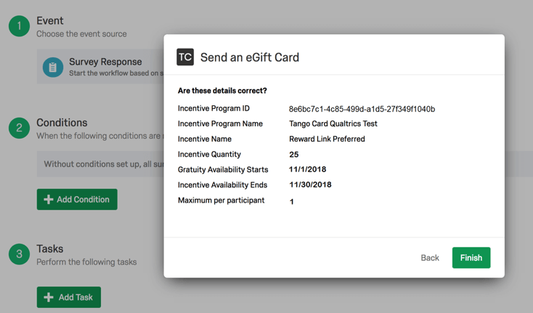This screenshot has width=533, height=313.
Task: Click the plus icon on Add Condition
Action: (49, 200)
